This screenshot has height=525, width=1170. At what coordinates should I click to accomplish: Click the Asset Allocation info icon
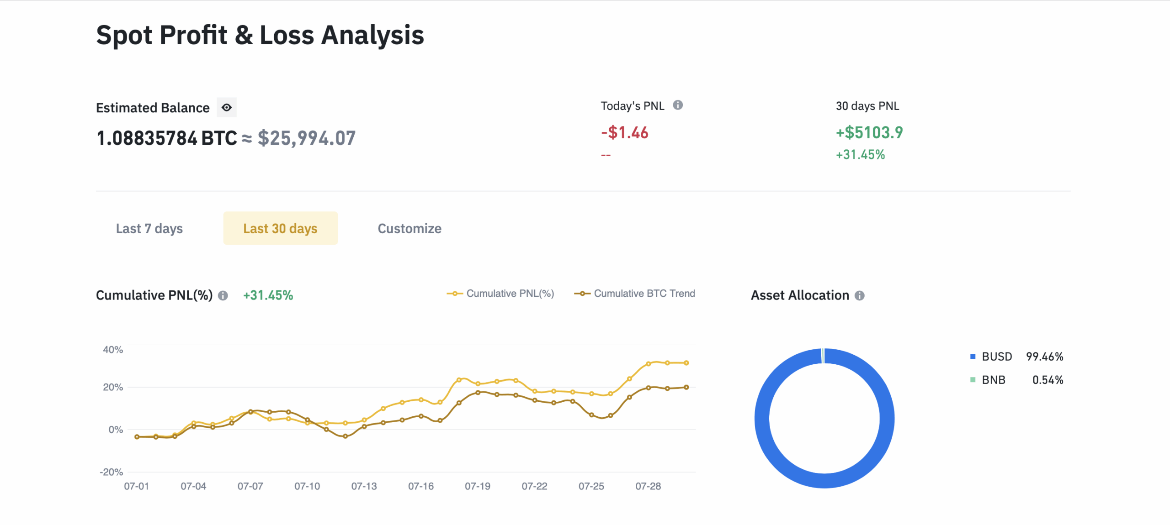pos(860,296)
